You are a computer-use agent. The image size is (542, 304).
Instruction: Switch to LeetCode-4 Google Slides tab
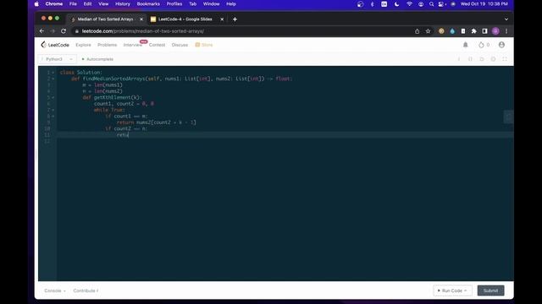tap(185, 19)
